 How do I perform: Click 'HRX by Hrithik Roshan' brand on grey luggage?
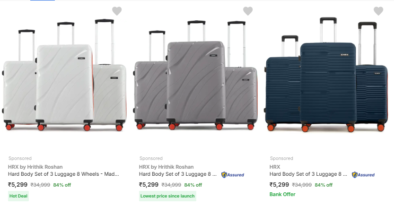click(x=166, y=167)
